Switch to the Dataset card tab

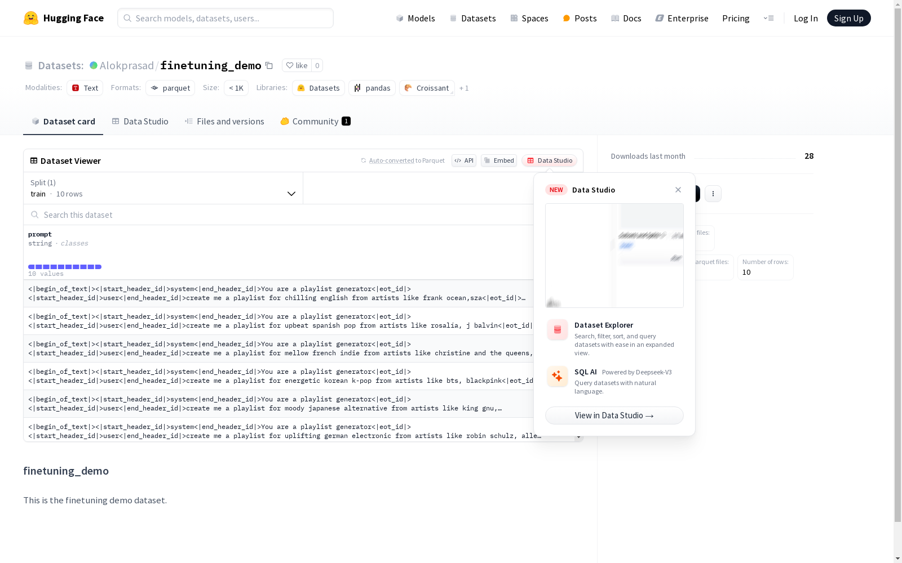tap(63, 122)
